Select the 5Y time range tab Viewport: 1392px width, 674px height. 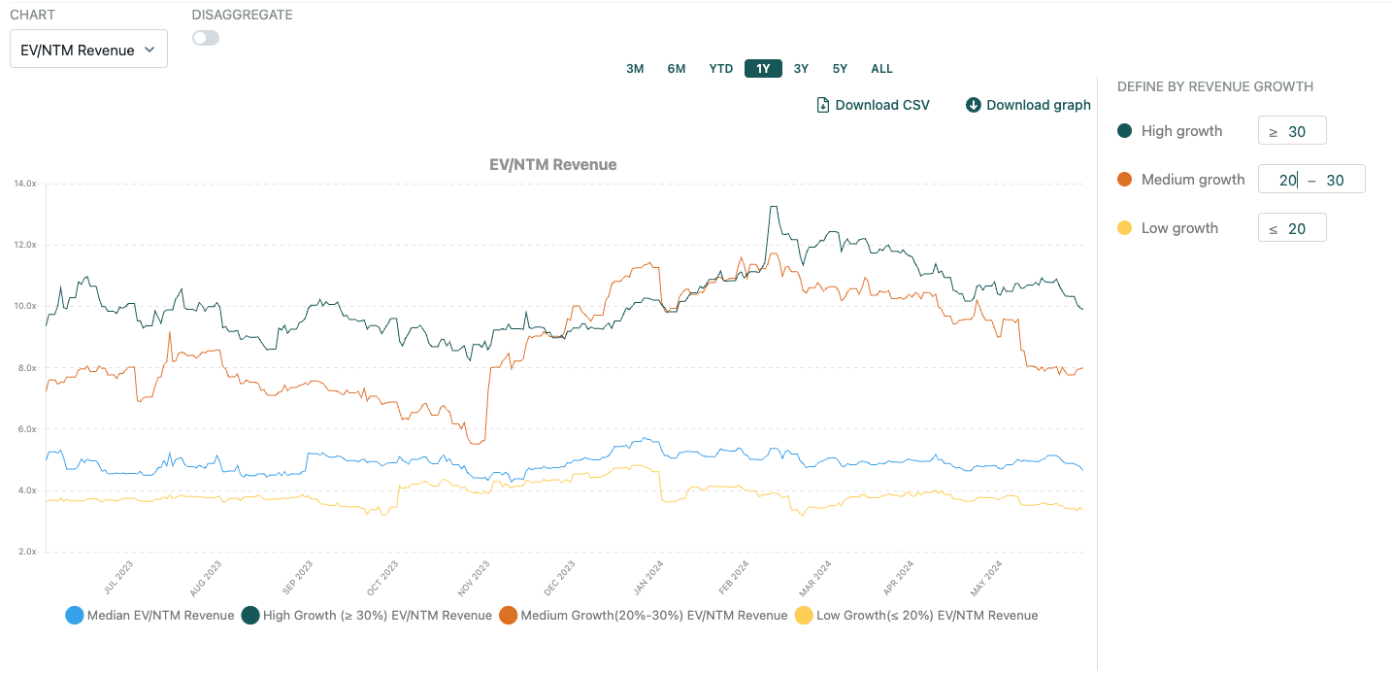[x=840, y=69]
